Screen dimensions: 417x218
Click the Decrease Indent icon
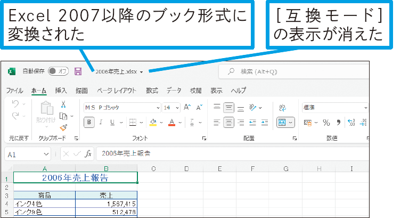point(252,123)
